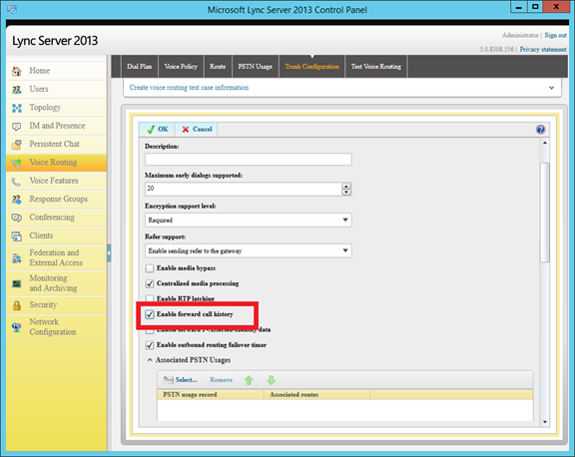The width and height of the screenshot is (575, 457).
Task: Click the Security padlock icon
Action: click(17, 305)
